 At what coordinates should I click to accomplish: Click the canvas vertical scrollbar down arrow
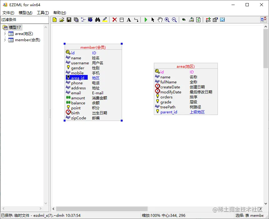[266, 204]
